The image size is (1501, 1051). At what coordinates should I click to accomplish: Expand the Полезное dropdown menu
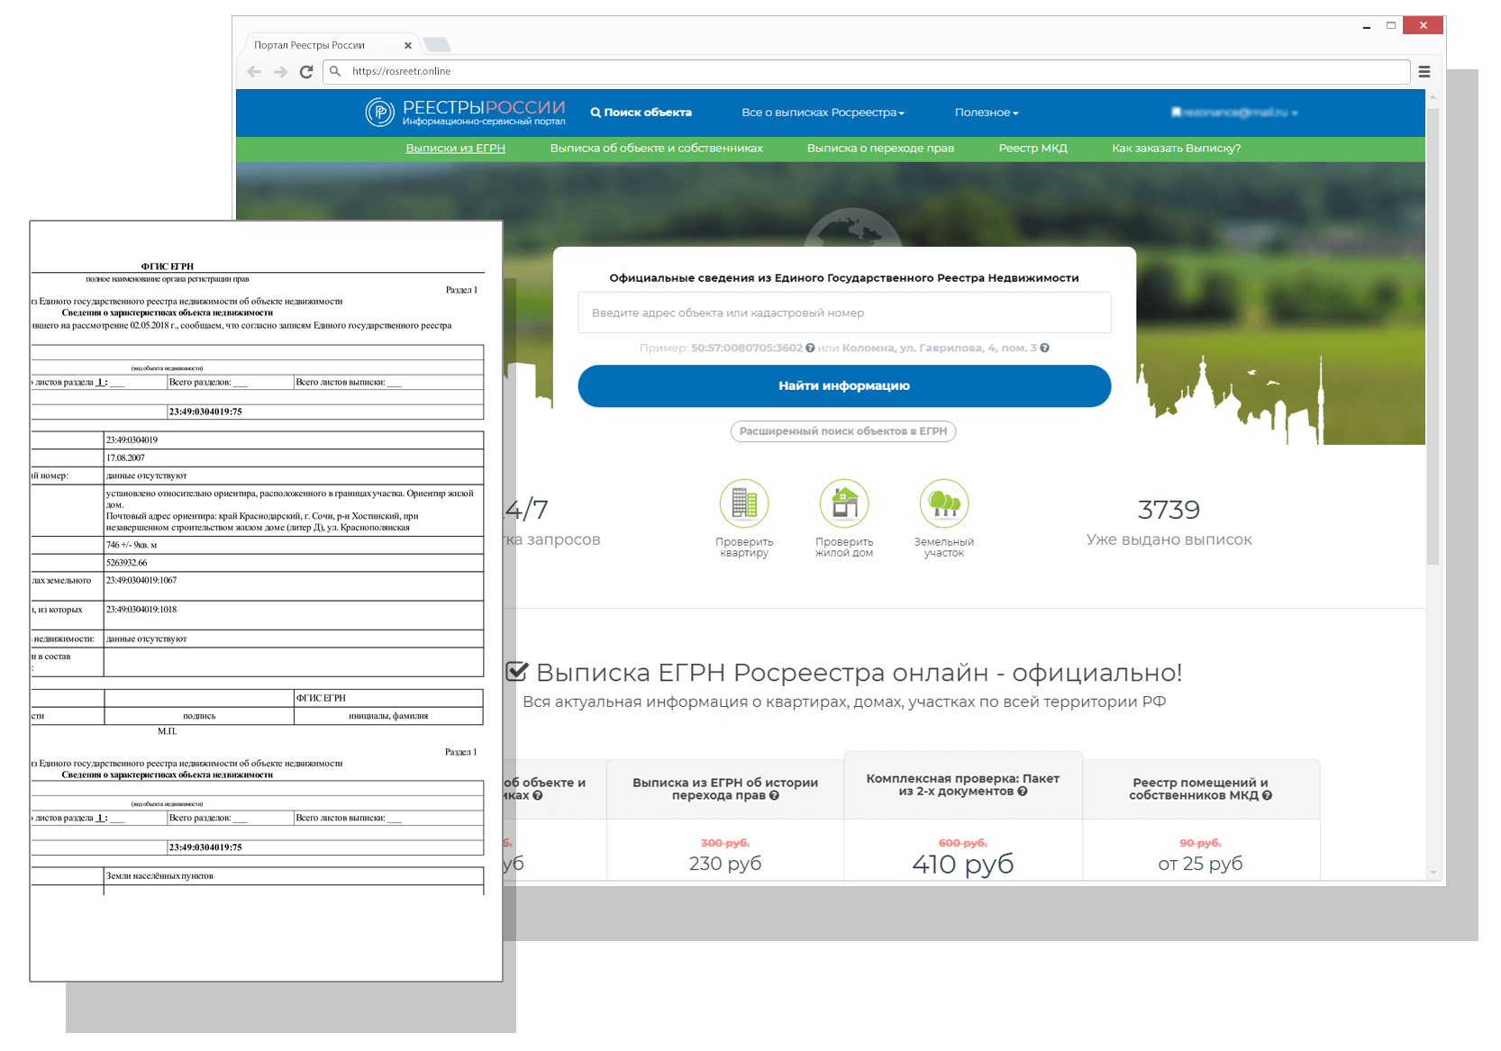987,113
